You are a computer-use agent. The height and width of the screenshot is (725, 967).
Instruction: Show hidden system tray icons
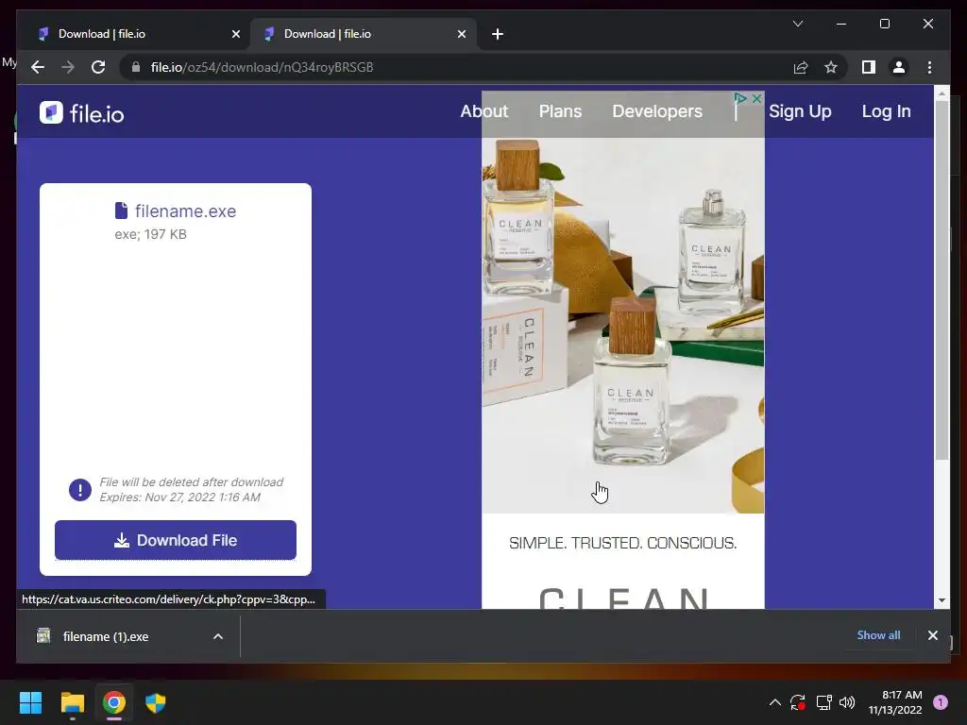pyautogui.click(x=775, y=702)
